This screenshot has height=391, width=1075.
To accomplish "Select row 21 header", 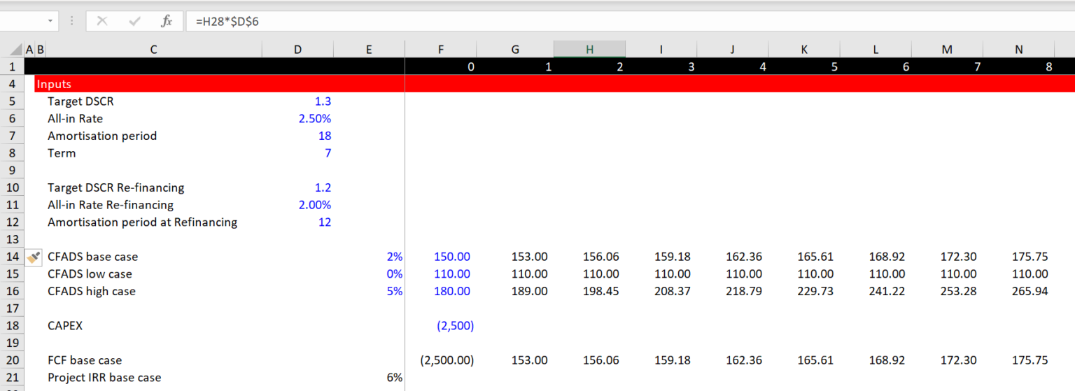I will pyautogui.click(x=12, y=378).
